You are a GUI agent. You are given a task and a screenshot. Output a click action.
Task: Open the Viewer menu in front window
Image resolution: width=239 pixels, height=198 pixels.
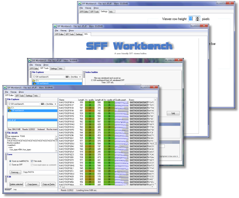13,92
